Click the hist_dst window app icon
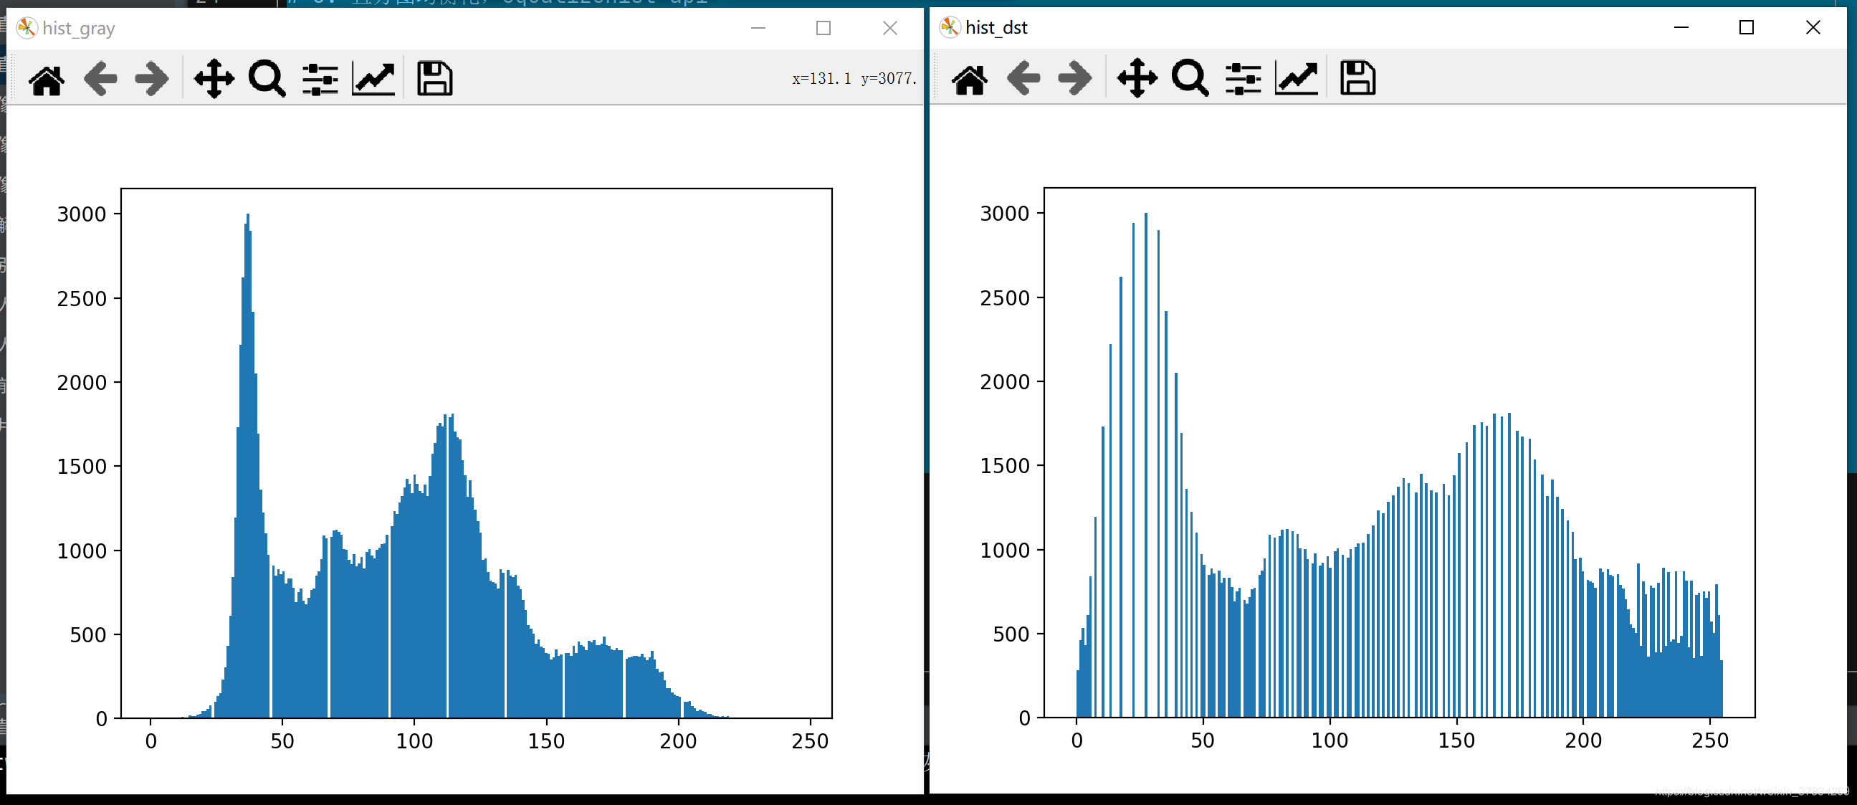Image resolution: width=1857 pixels, height=805 pixels. click(950, 27)
